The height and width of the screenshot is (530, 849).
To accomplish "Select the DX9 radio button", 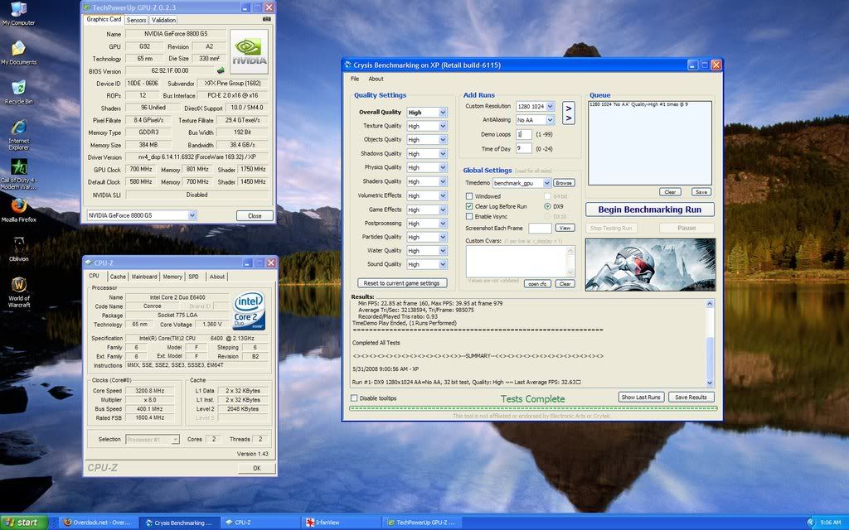I will point(547,206).
